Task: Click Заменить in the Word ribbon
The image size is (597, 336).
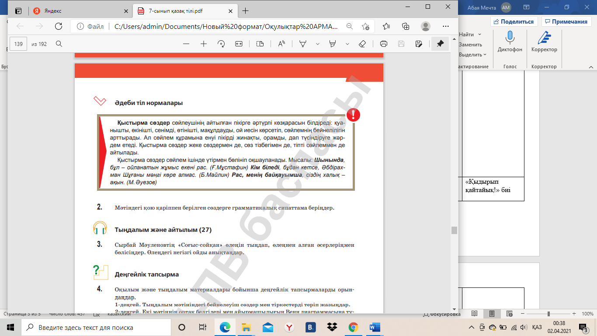Action: (470, 44)
